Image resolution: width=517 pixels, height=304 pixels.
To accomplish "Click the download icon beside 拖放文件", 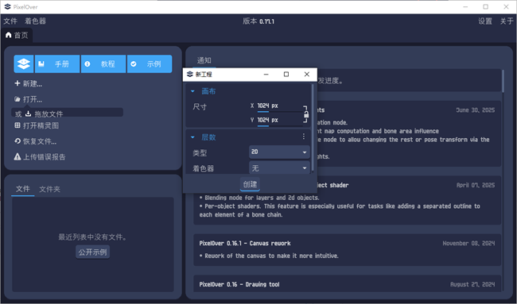I will pos(29,114).
